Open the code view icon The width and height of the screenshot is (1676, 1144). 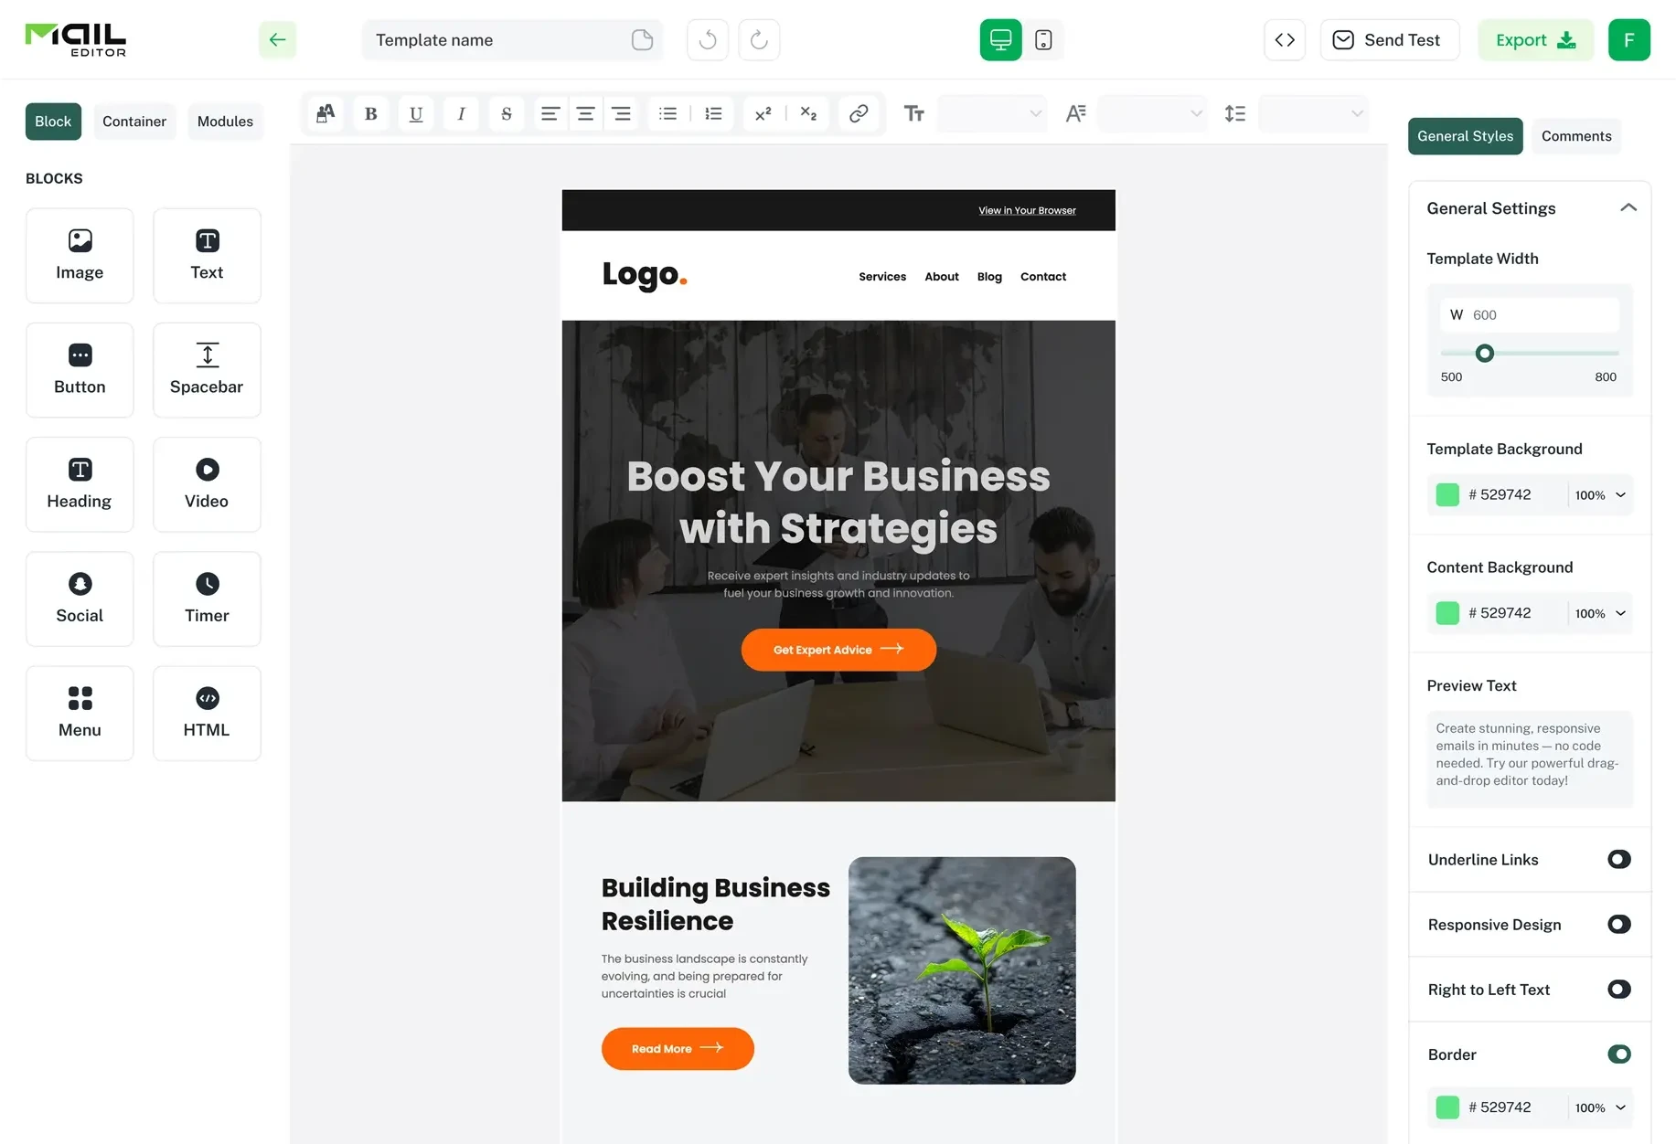click(1285, 40)
